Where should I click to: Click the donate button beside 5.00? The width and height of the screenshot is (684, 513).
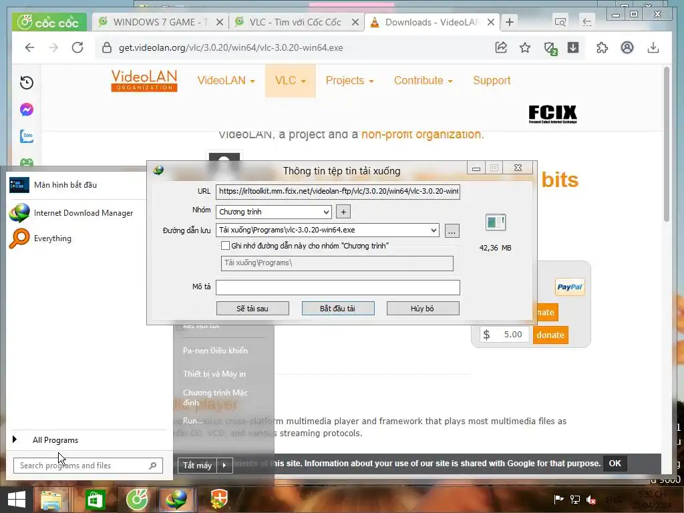[x=550, y=335]
